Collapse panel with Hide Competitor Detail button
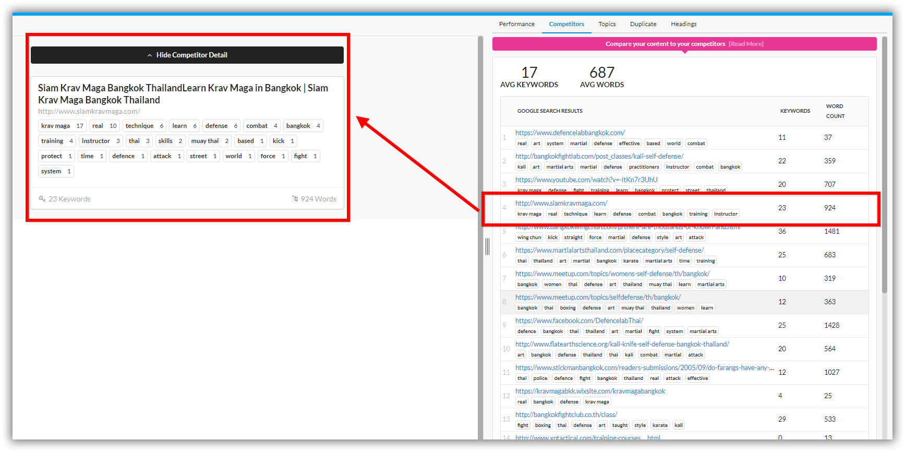Image resolution: width=905 pixels, height=452 pixels. (x=187, y=55)
